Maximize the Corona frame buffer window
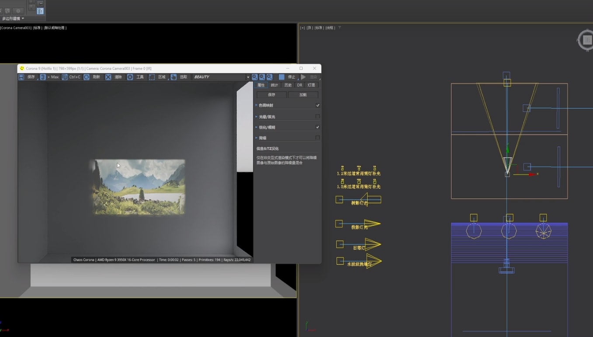The image size is (593, 337). pos(301,68)
